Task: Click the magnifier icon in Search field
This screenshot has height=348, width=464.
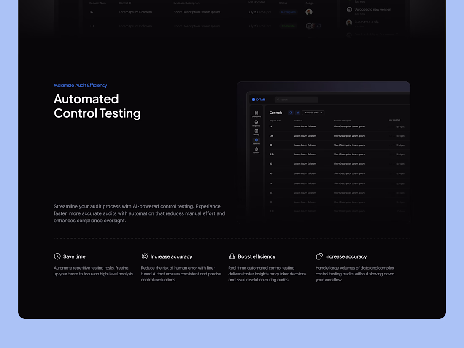Action: 278,100
